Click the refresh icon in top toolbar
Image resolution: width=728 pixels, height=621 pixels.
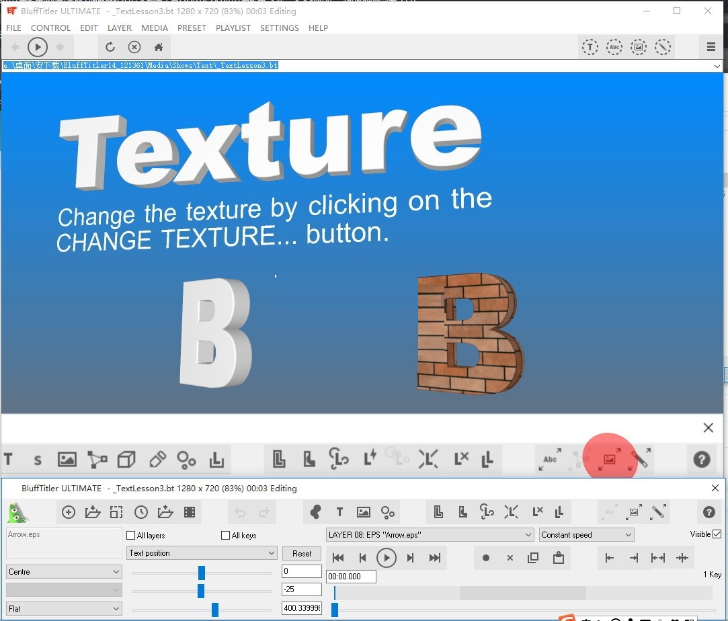110,47
